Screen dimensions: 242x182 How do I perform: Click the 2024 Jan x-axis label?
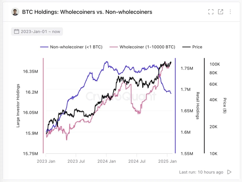[x=106, y=161]
